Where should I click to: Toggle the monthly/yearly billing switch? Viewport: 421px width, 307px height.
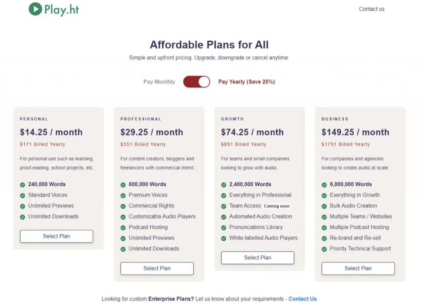pyautogui.click(x=197, y=82)
